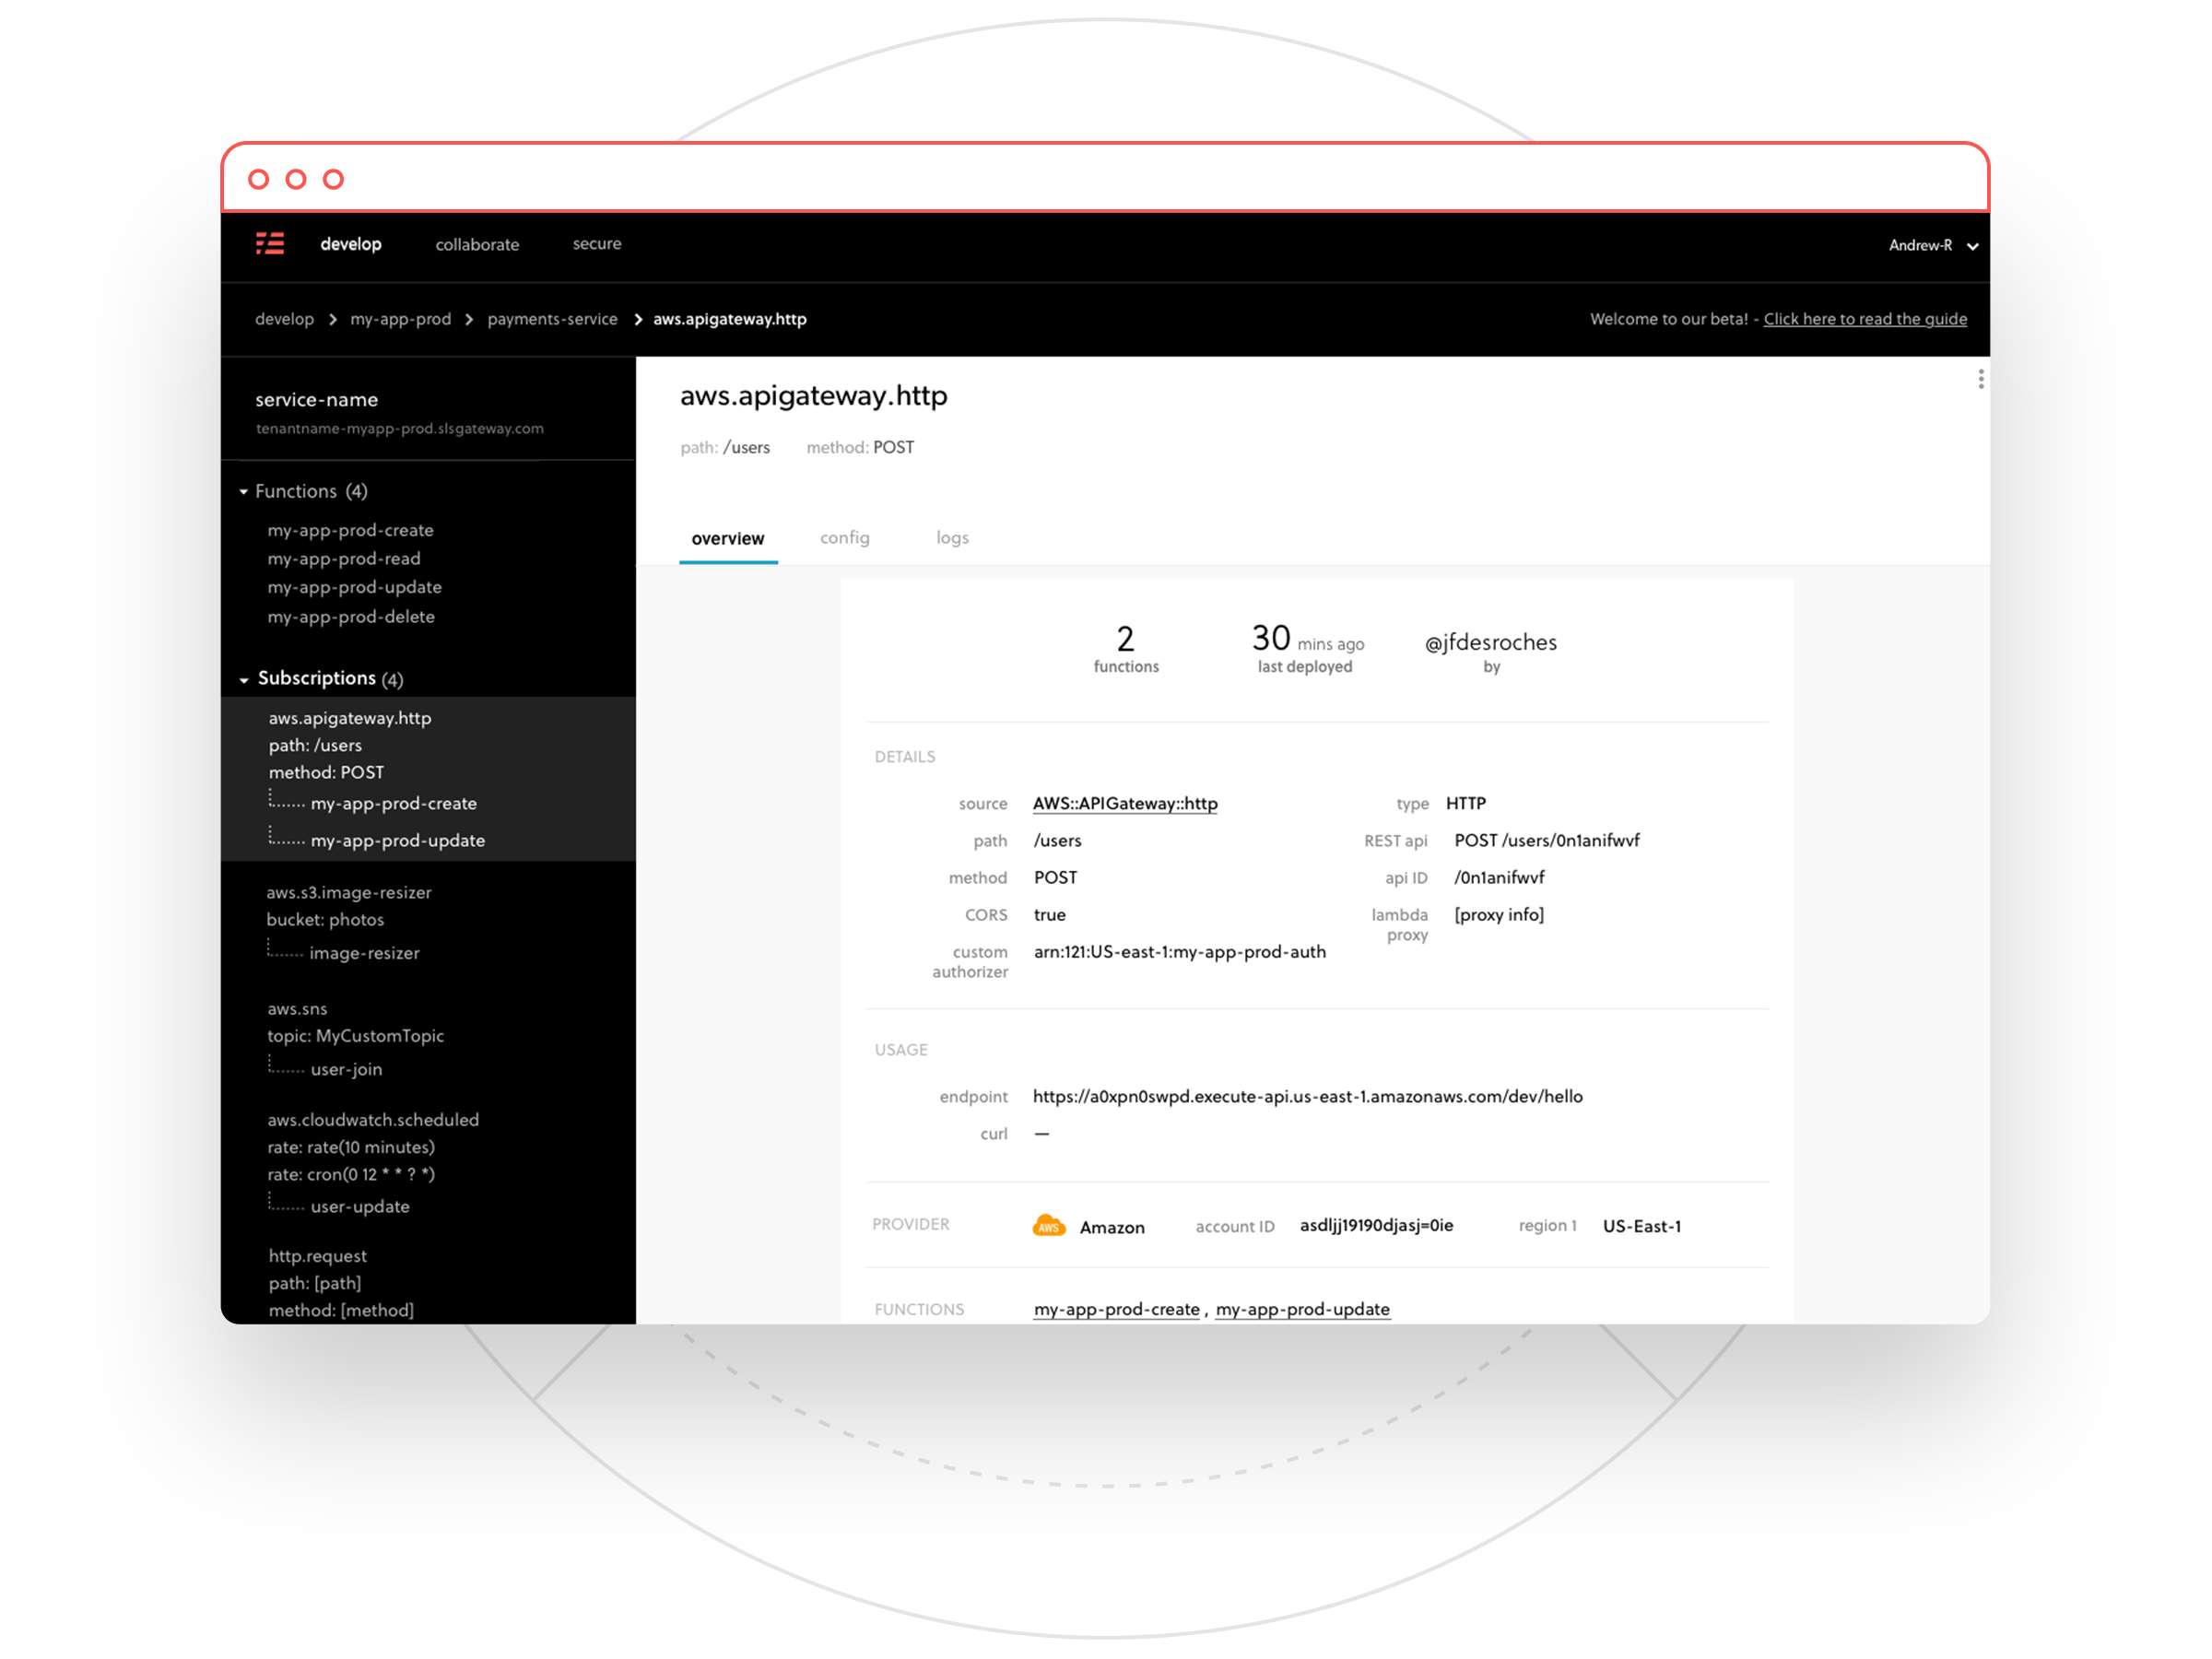Select my-app-prod-read in the sidebar

(343, 558)
